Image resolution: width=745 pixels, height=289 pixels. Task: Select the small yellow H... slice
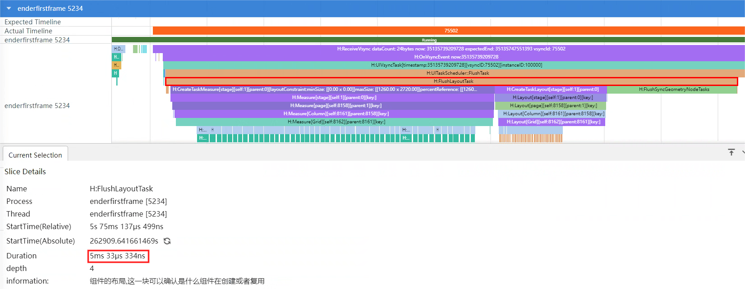click(x=116, y=65)
